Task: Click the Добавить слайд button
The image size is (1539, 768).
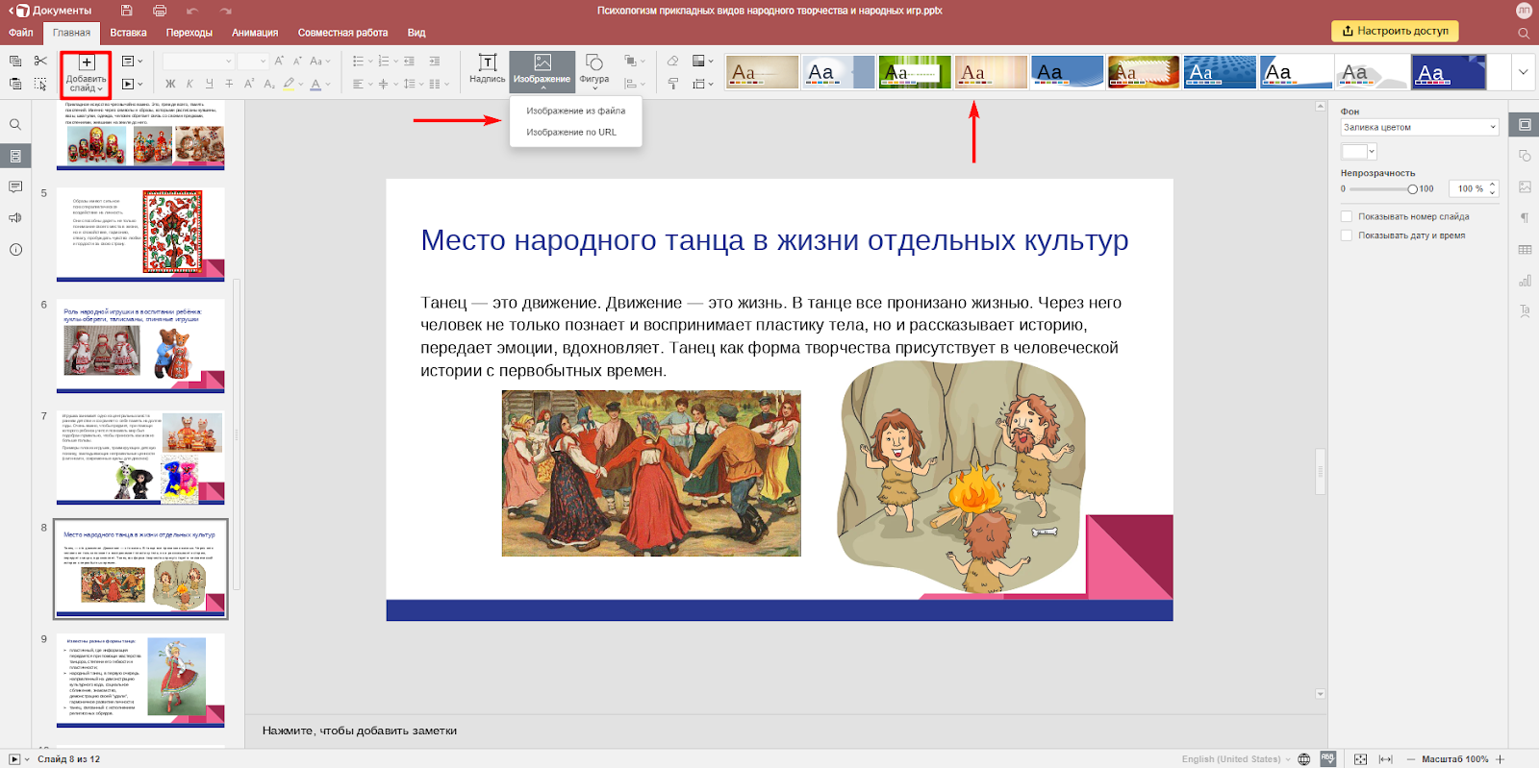Action: 86,74
